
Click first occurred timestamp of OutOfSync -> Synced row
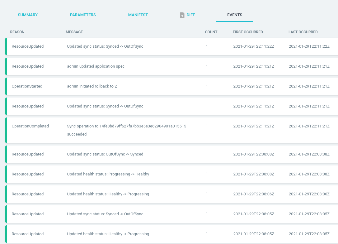point(253,154)
